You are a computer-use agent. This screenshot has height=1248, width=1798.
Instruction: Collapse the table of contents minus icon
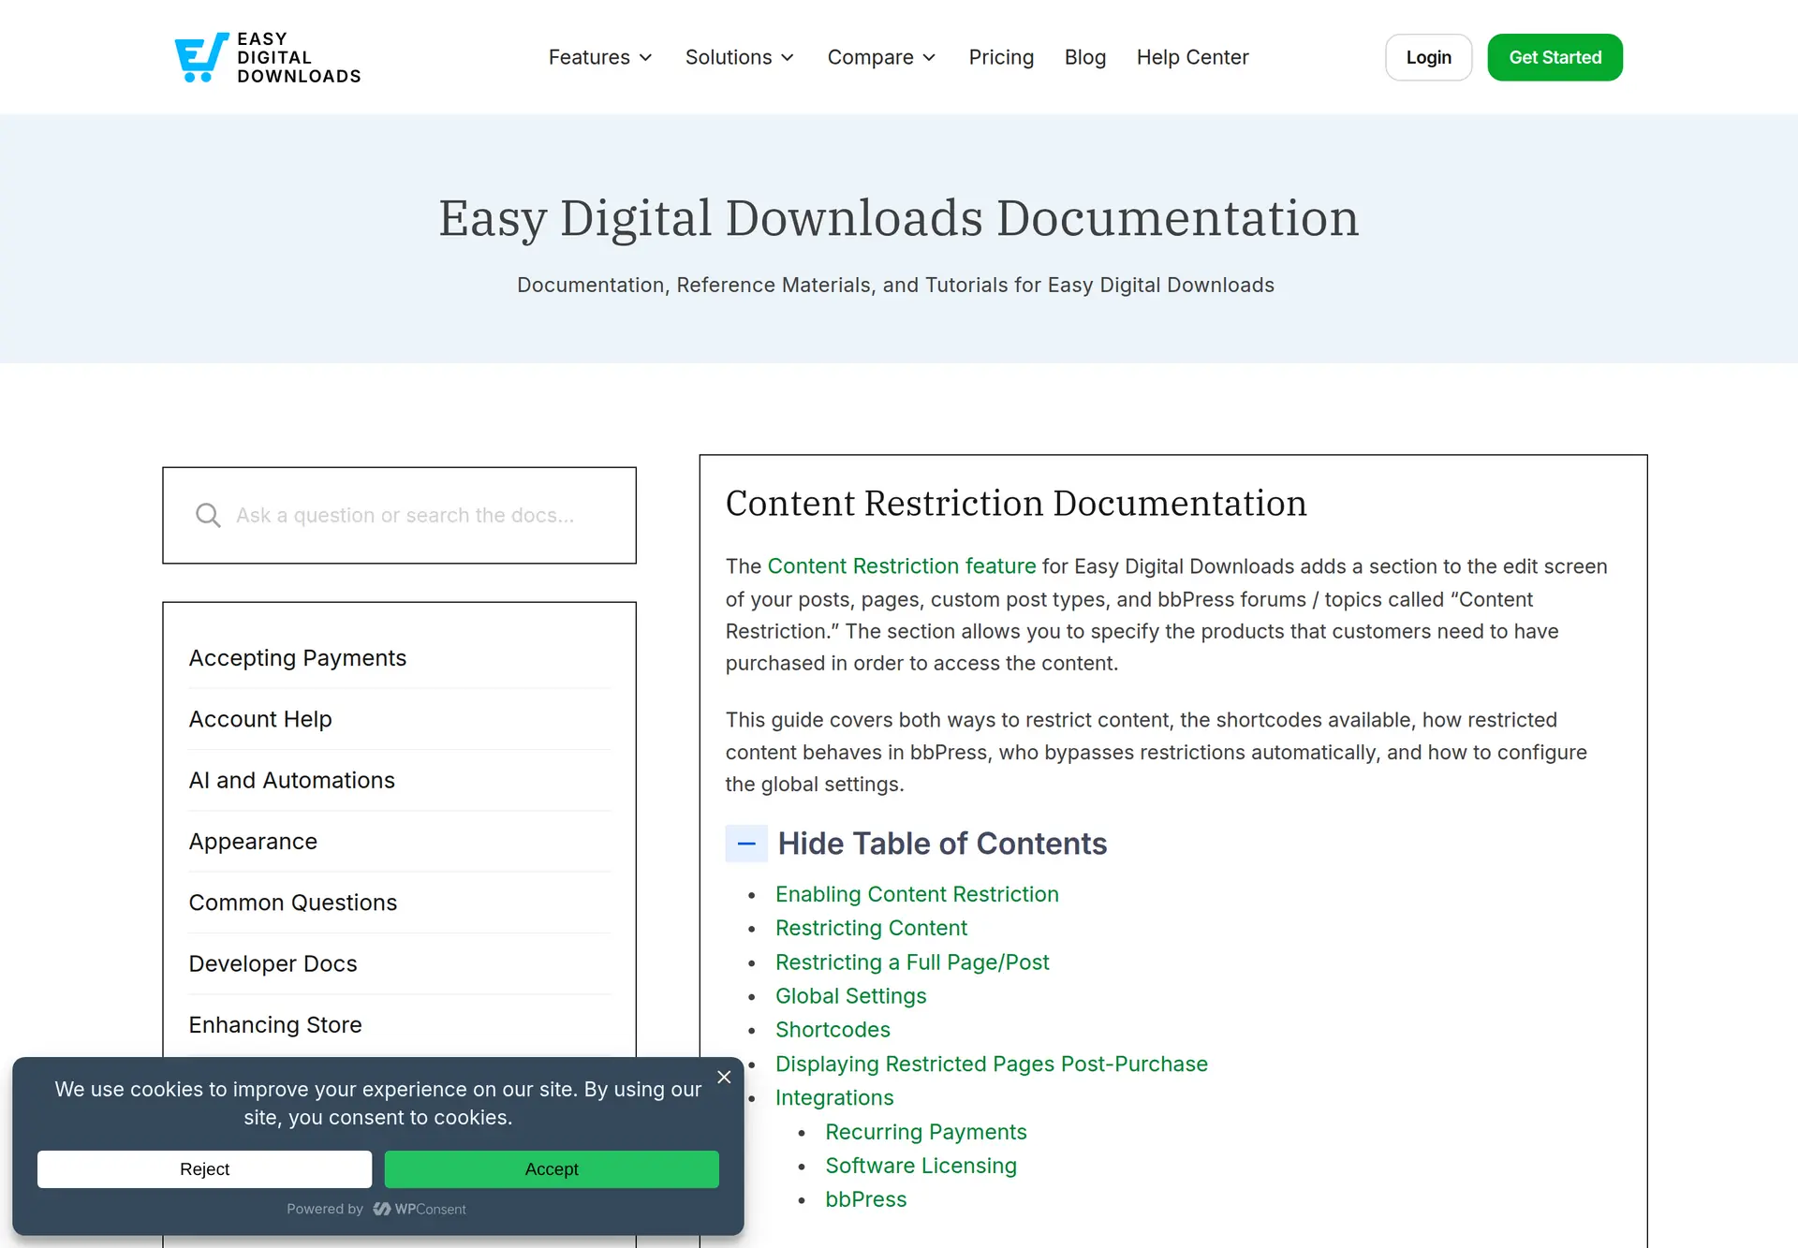tap(746, 844)
